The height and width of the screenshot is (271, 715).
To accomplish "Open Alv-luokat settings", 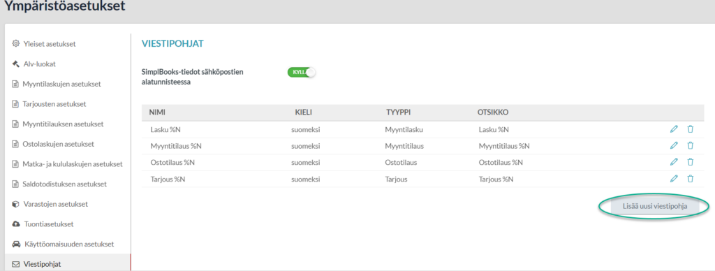I will (x=39, y=64).
